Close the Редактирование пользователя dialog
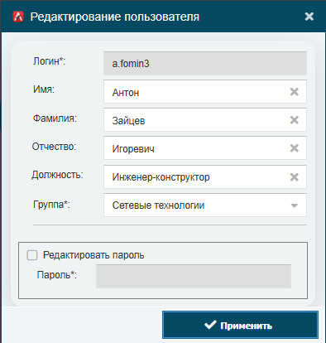 309,17
